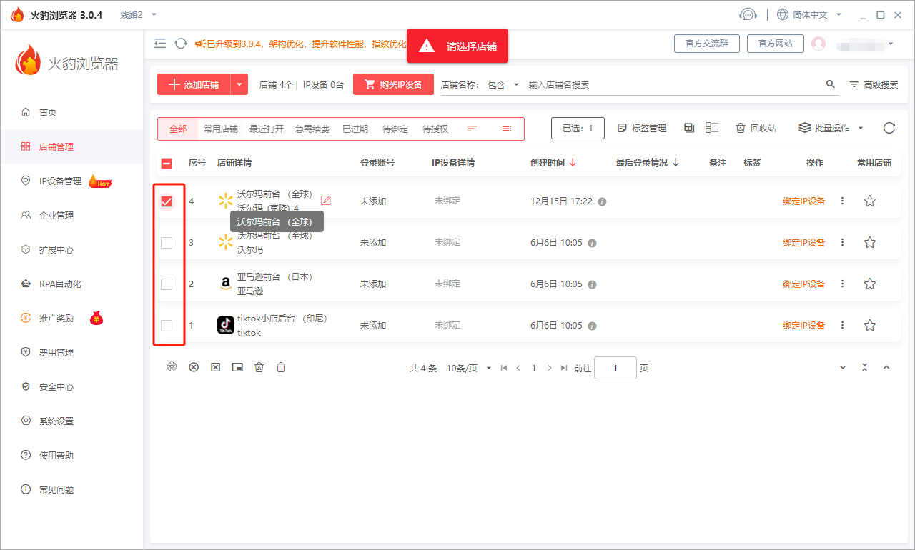
Task: Click the search magnifier icon
Action: 830,84
